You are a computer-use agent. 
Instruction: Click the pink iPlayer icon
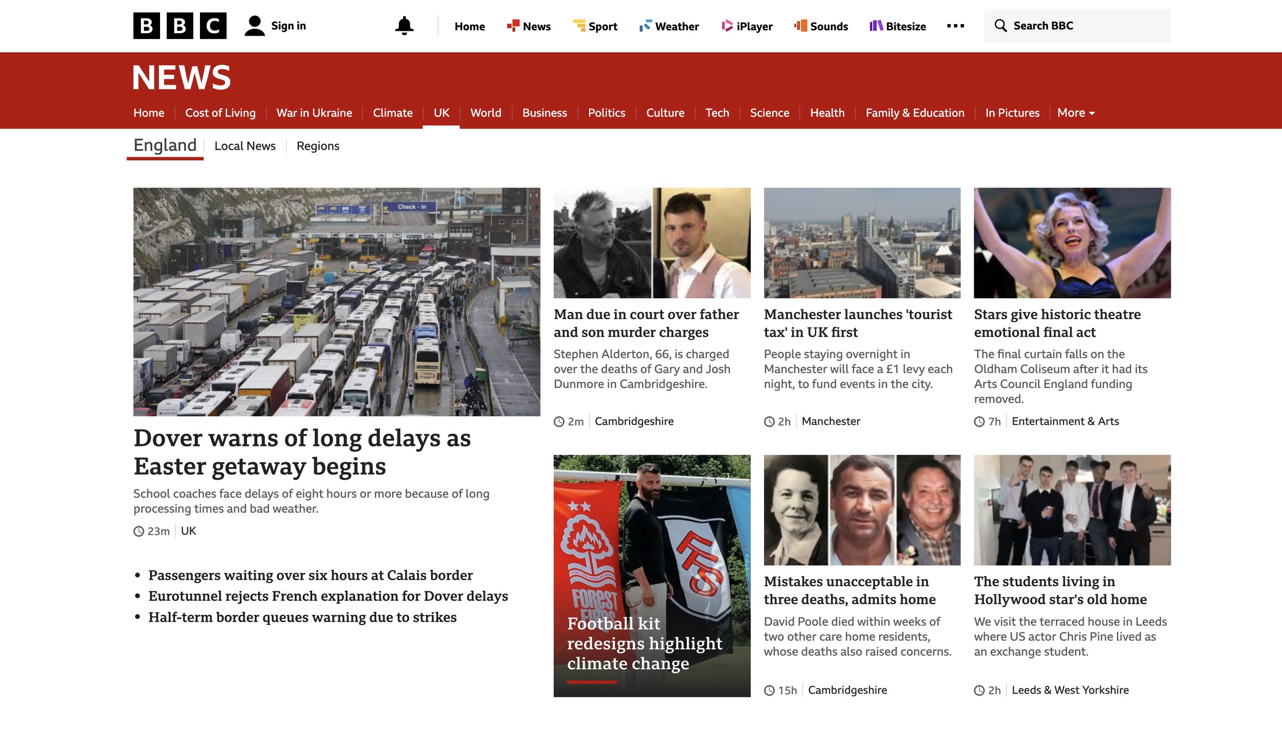(x=727, y=26)
